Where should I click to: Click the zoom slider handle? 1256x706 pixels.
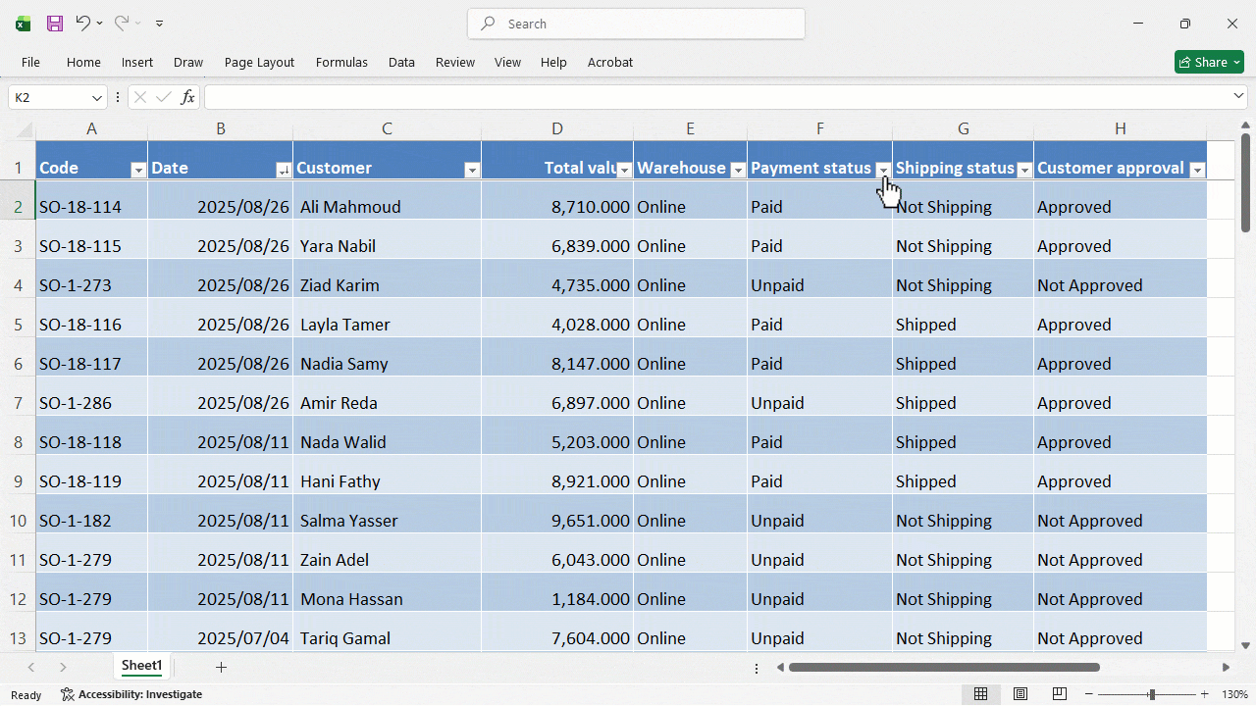1152,694
